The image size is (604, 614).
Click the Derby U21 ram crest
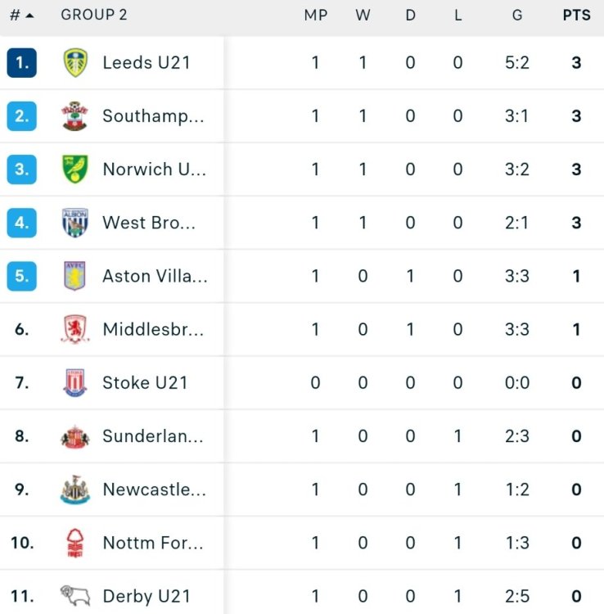[x=75, y=595]
